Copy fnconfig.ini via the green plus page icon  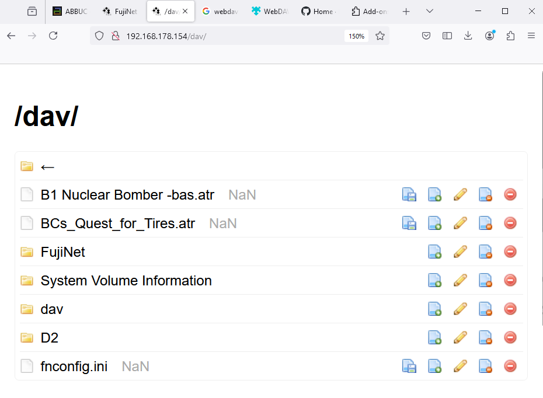tap(434, 366)
